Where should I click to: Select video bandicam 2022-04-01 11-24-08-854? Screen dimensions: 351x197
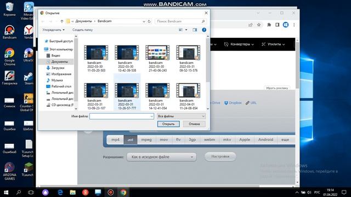188,96
